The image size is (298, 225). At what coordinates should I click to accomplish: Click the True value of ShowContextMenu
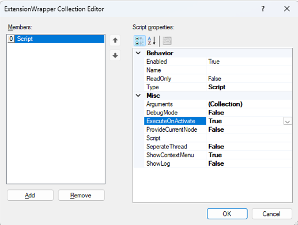tap(215, 155)
